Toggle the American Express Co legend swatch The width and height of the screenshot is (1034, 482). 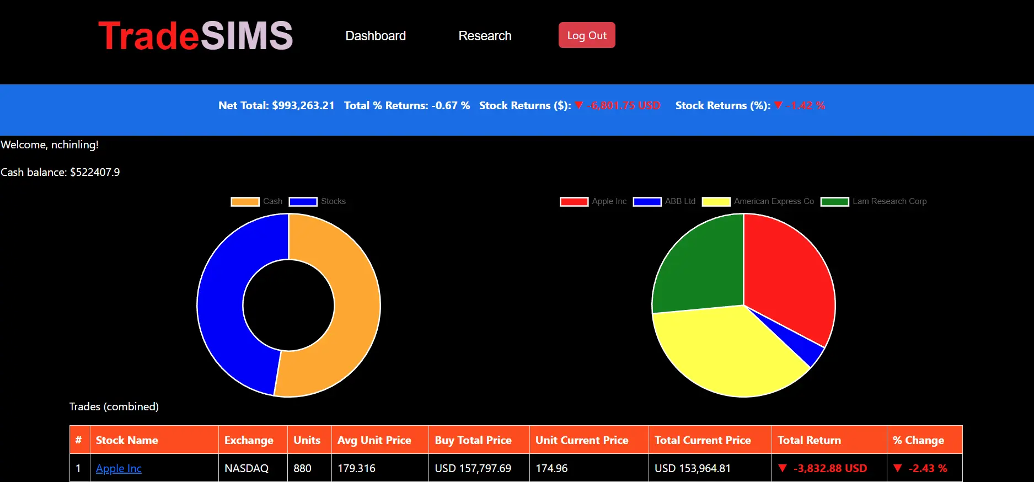point(716,201)
